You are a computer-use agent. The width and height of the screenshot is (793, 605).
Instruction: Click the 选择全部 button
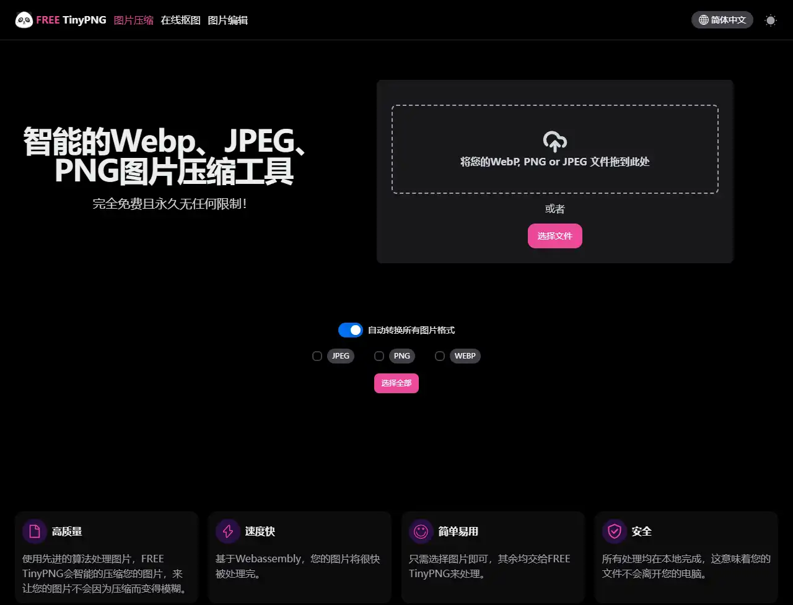(x=396, y=383)
